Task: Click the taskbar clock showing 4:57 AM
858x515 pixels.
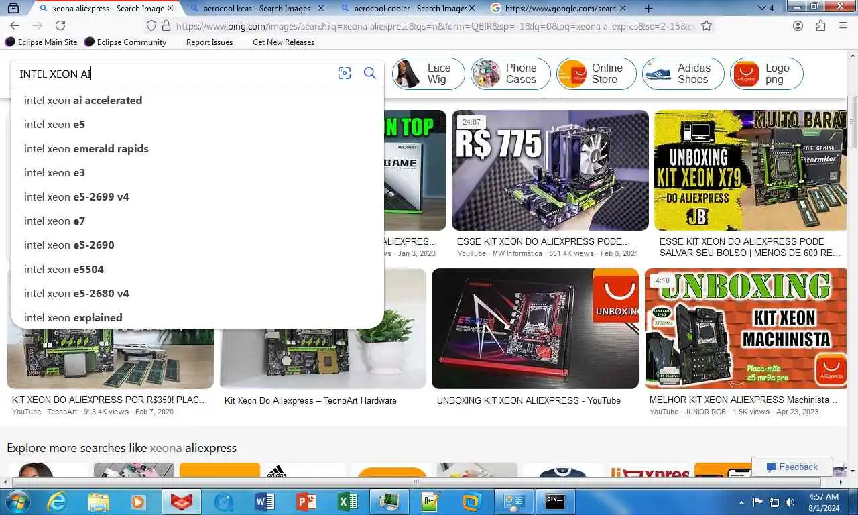Action: (823, 502)
